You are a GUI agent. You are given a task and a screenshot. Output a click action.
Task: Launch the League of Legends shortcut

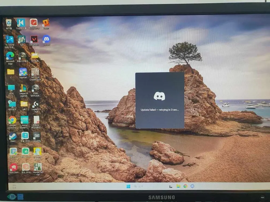(23, 91)
